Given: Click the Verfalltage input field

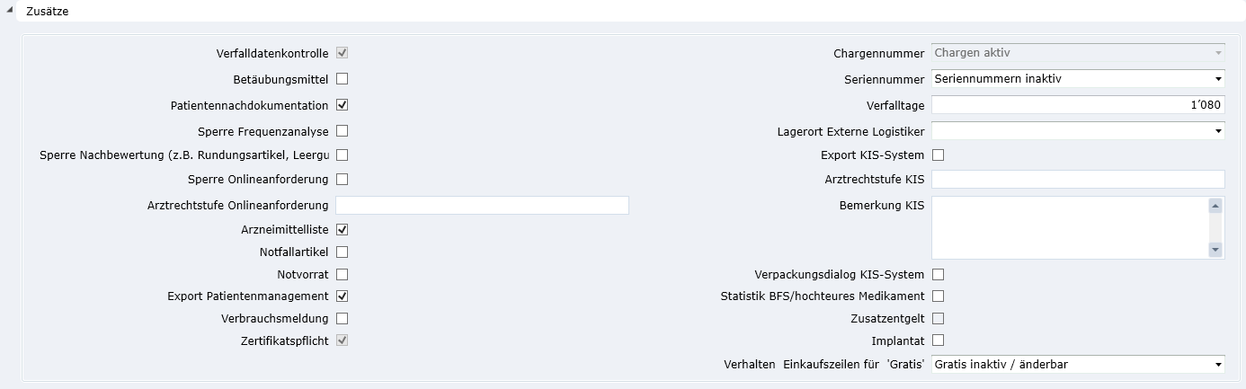Looking at the screenshot, I should click(x=1077, y=105).
